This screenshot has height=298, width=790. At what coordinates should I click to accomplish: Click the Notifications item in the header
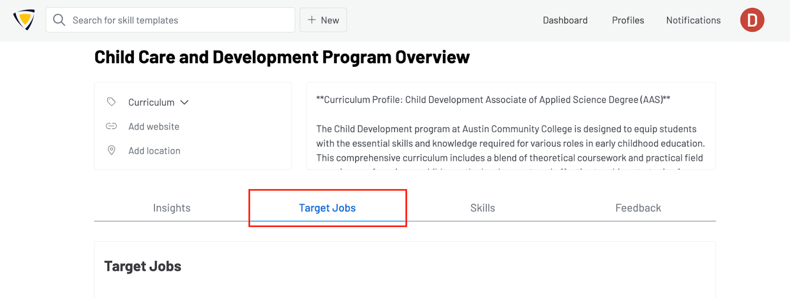(x=693, y=20)
